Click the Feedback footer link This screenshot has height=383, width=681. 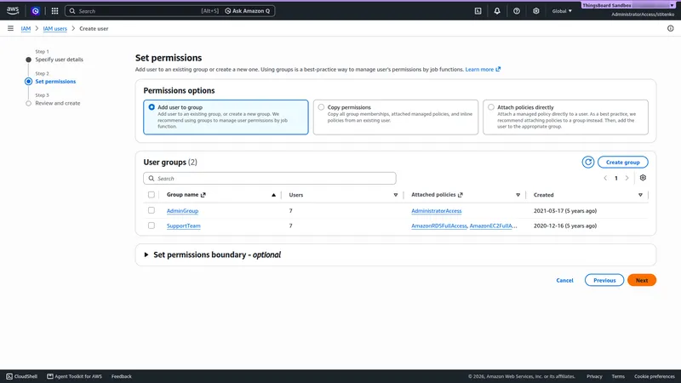pyautogui.click(x=121, y=376)
